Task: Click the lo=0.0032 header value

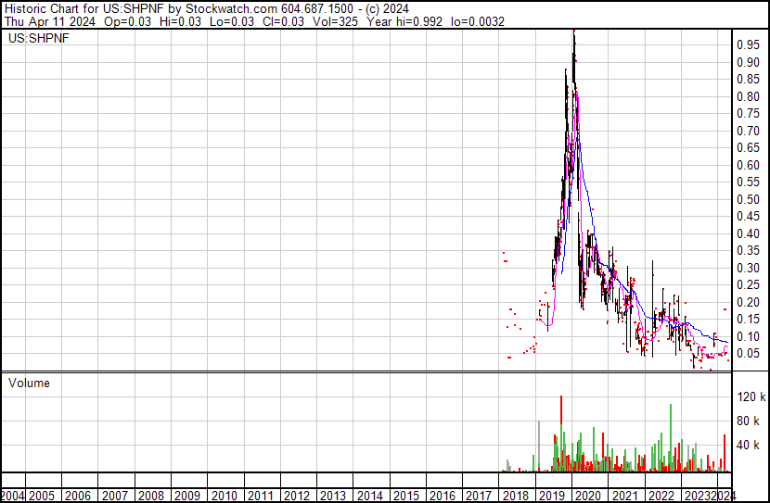Action: 478,21
